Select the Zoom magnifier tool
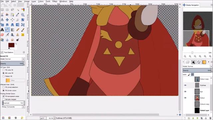Viewport: 213px width, 120px height. tap(23, 15)
